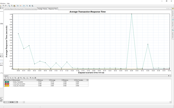
Task: Click the yellow vuser_init_Transaction color swatch
Action: pos(7,86)
